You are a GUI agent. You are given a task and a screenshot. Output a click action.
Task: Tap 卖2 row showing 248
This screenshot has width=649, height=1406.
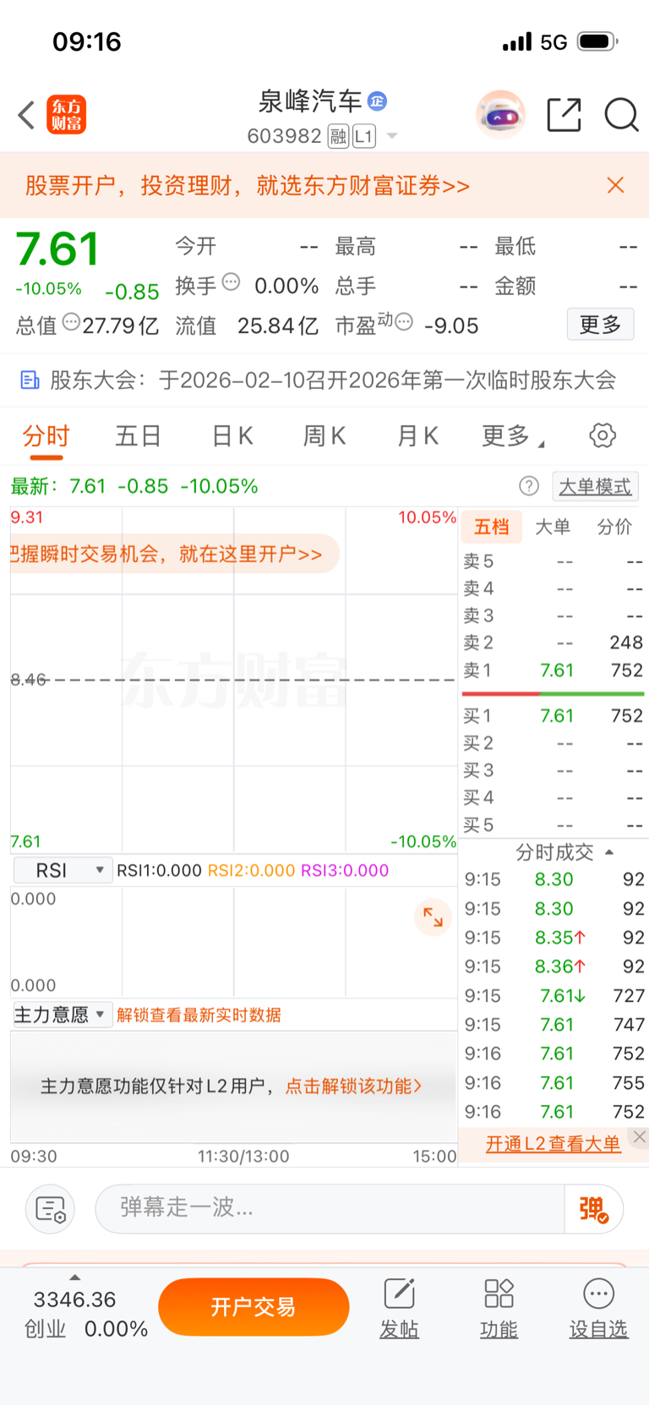[554, 643]
